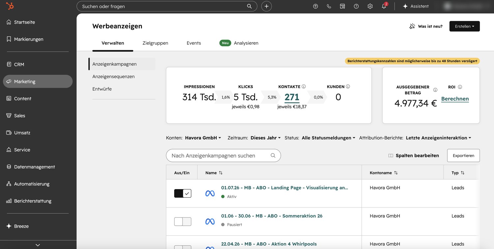Switch to the Events tab

194,43
